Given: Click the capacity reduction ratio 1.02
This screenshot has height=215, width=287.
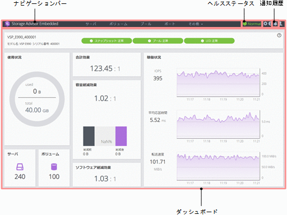Looking at the screenshot, I should (101, 98).
